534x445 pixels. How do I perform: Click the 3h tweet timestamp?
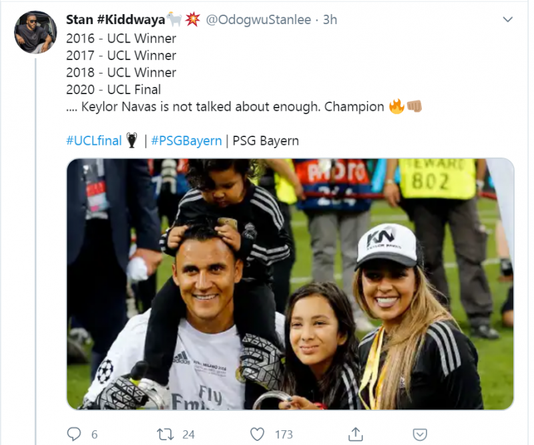[x=330, y=20]
